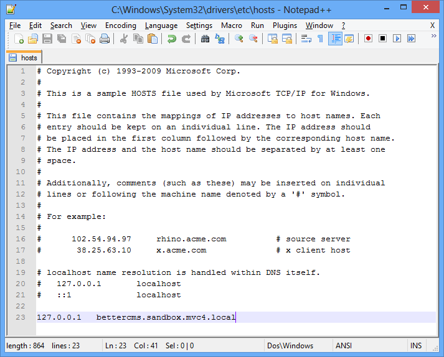The height and width of the screenshot is (357, 444).
Task: Expand the toolbar overflow chevron
Action: 433,36
